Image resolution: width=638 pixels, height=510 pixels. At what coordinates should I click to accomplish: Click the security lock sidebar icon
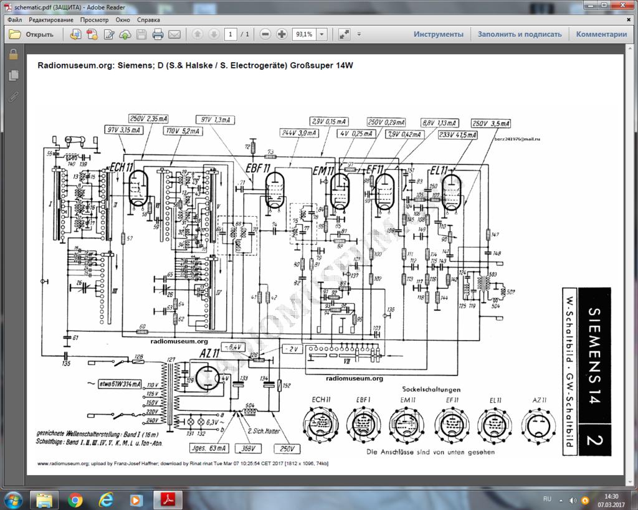[14, 55]
